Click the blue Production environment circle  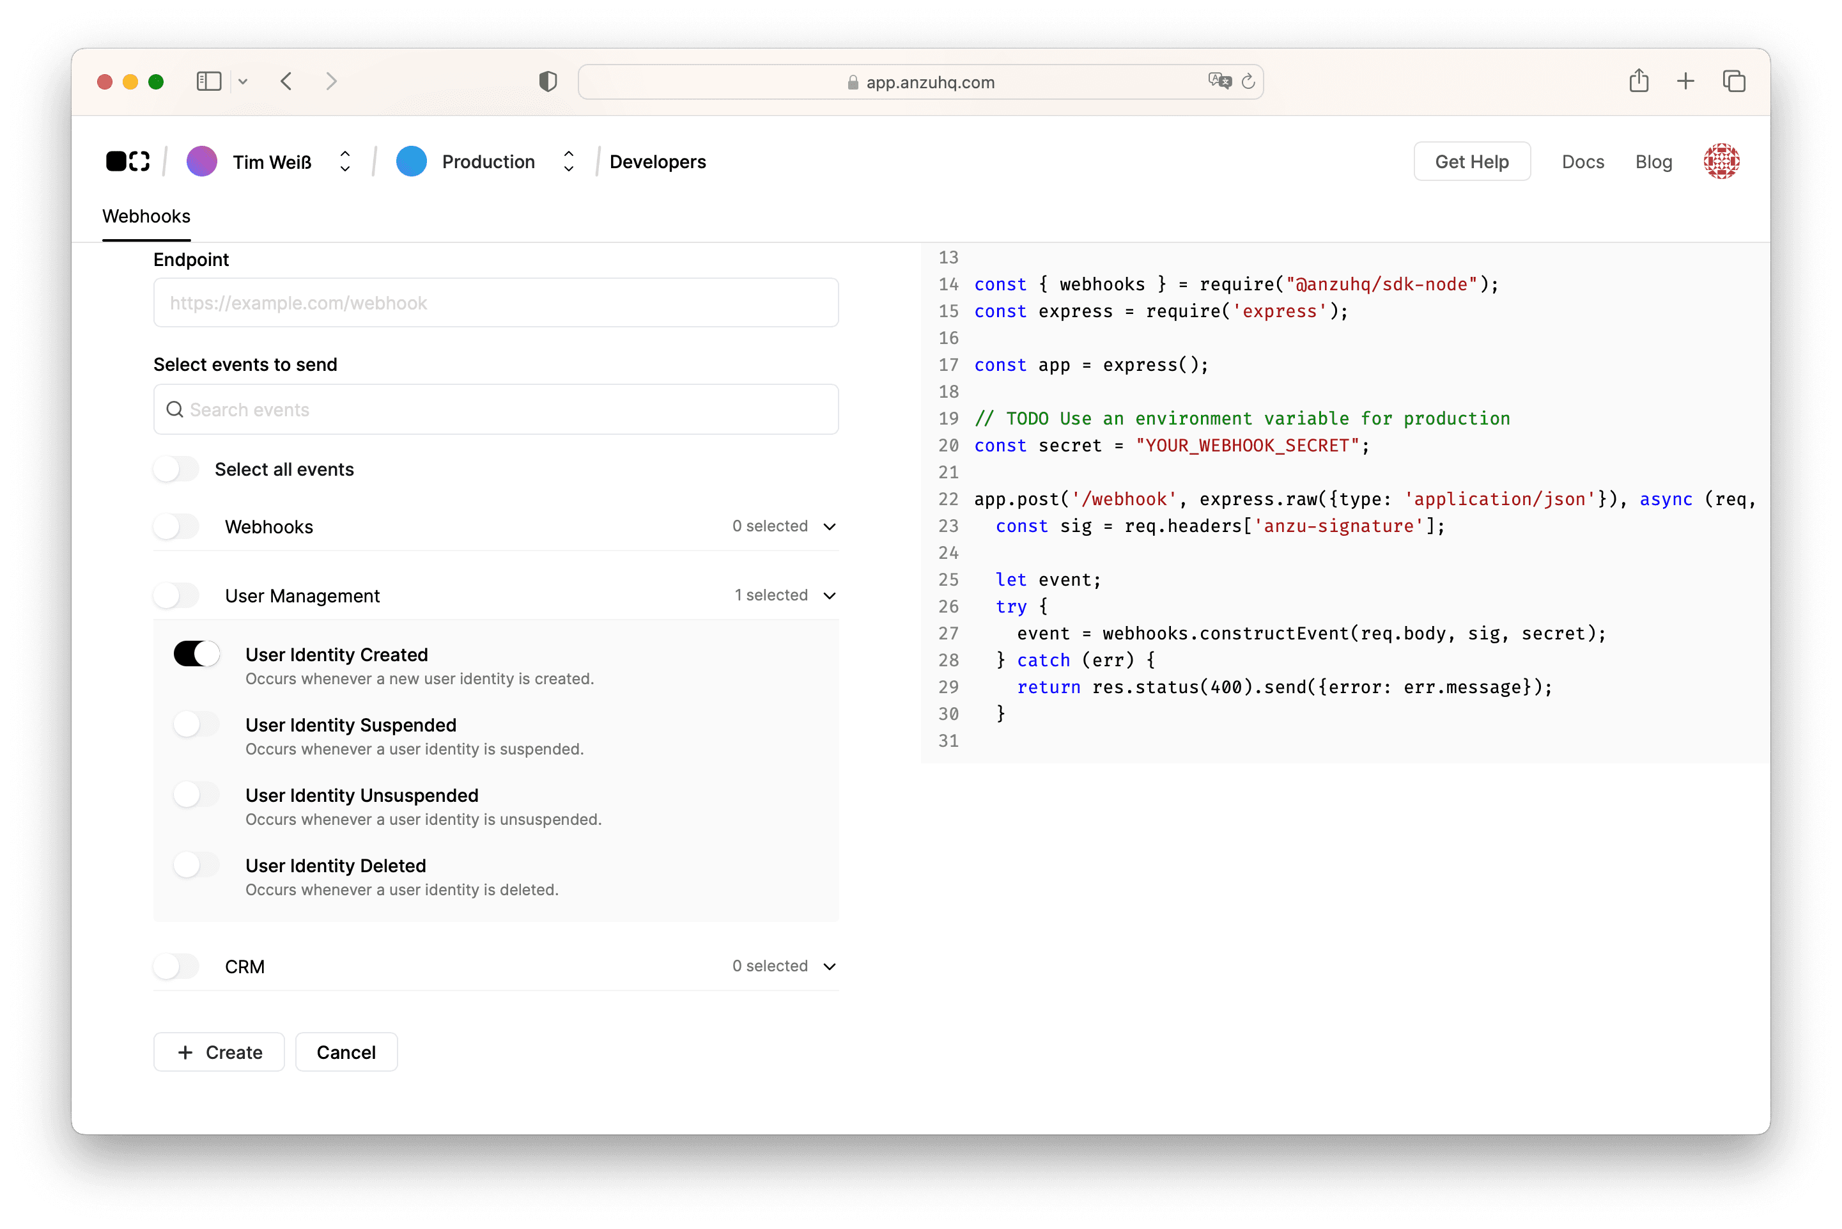pyautogui.click(x=412, y=162)
